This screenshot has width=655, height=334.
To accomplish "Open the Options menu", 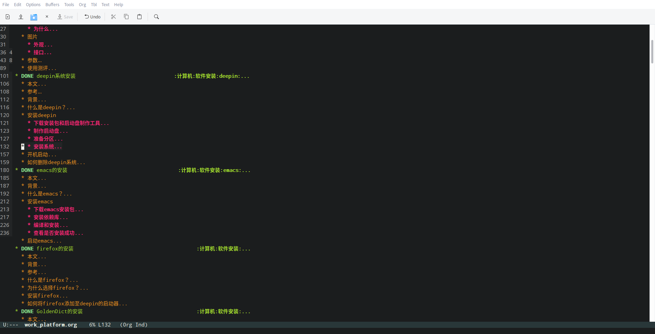I will (33, 4).
